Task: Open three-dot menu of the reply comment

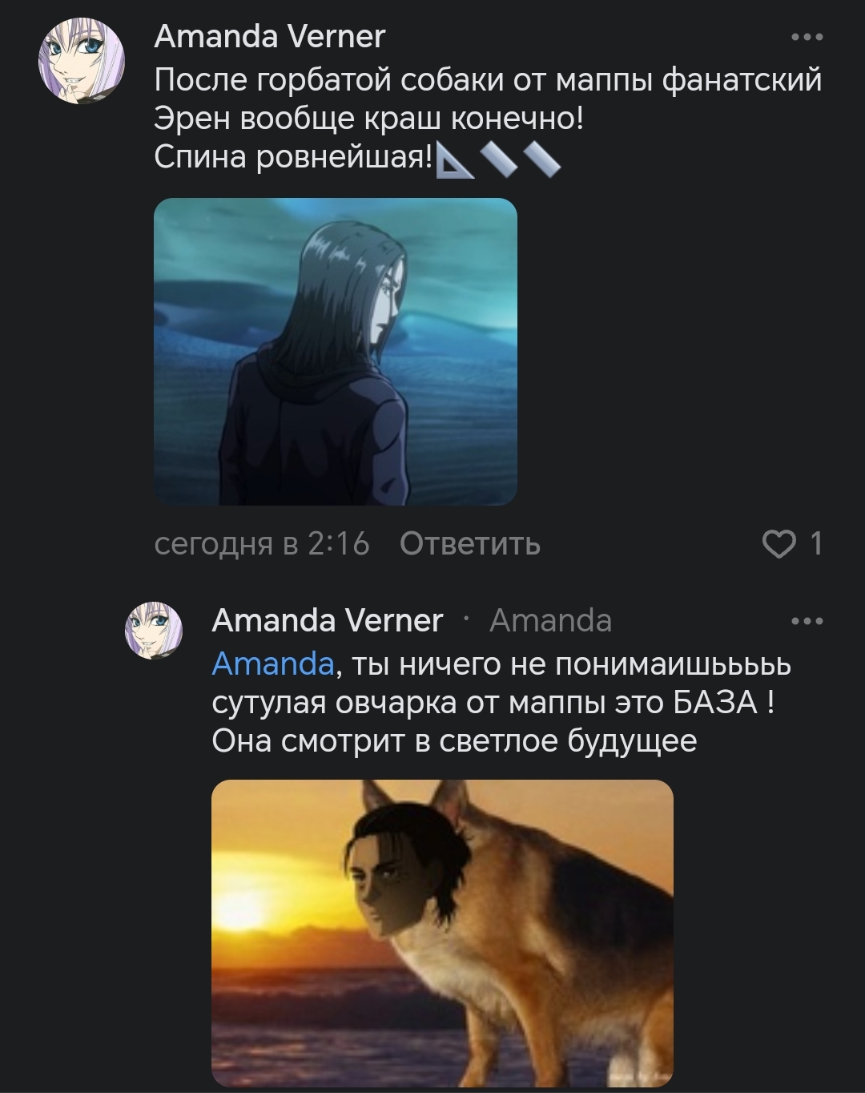Action: pos(807,621)
